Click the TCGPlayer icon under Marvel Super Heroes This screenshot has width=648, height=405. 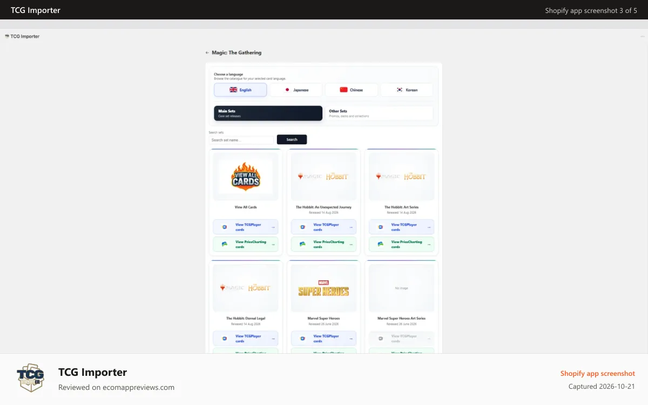[x=302, y=338]
